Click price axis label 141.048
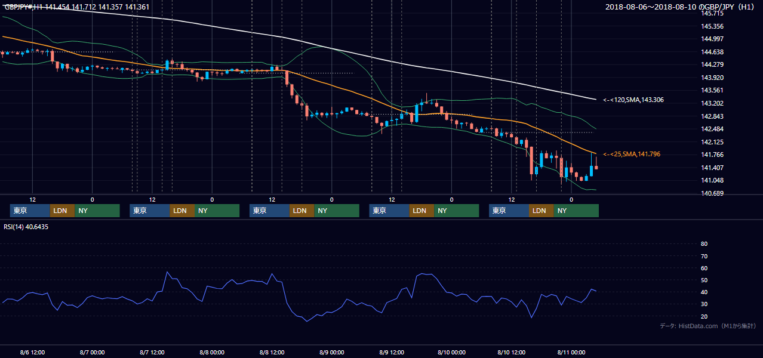This screenshot has height=358, width=763. tap(712, 181)
